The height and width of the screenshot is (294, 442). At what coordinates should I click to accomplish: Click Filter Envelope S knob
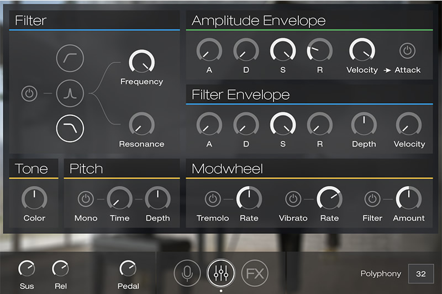pos(283,125)
